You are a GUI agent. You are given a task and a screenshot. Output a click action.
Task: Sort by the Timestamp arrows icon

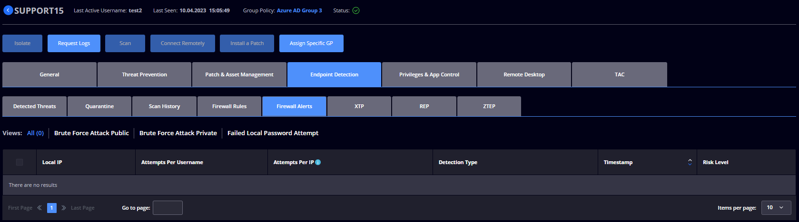pos(690,162)
